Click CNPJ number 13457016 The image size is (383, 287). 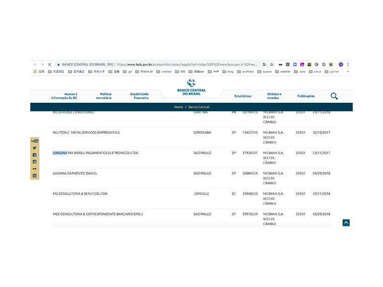(250, 132)
